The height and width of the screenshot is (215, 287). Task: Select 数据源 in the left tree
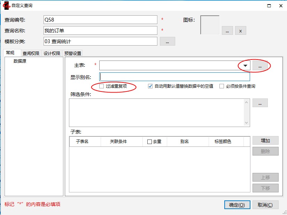(20, 61)
